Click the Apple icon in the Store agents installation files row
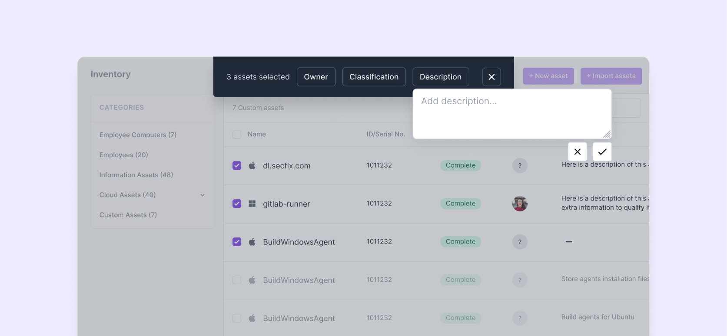727x336 pixels. (252, 280)
